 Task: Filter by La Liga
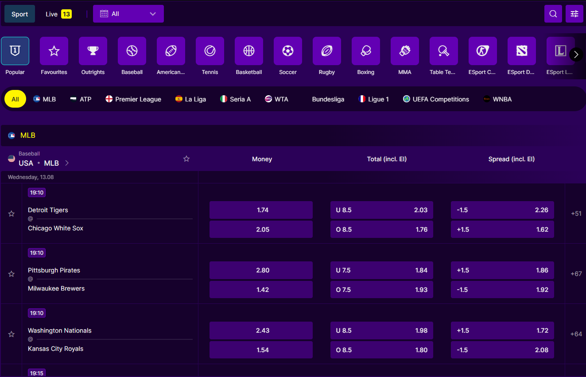tap(191, 99)
